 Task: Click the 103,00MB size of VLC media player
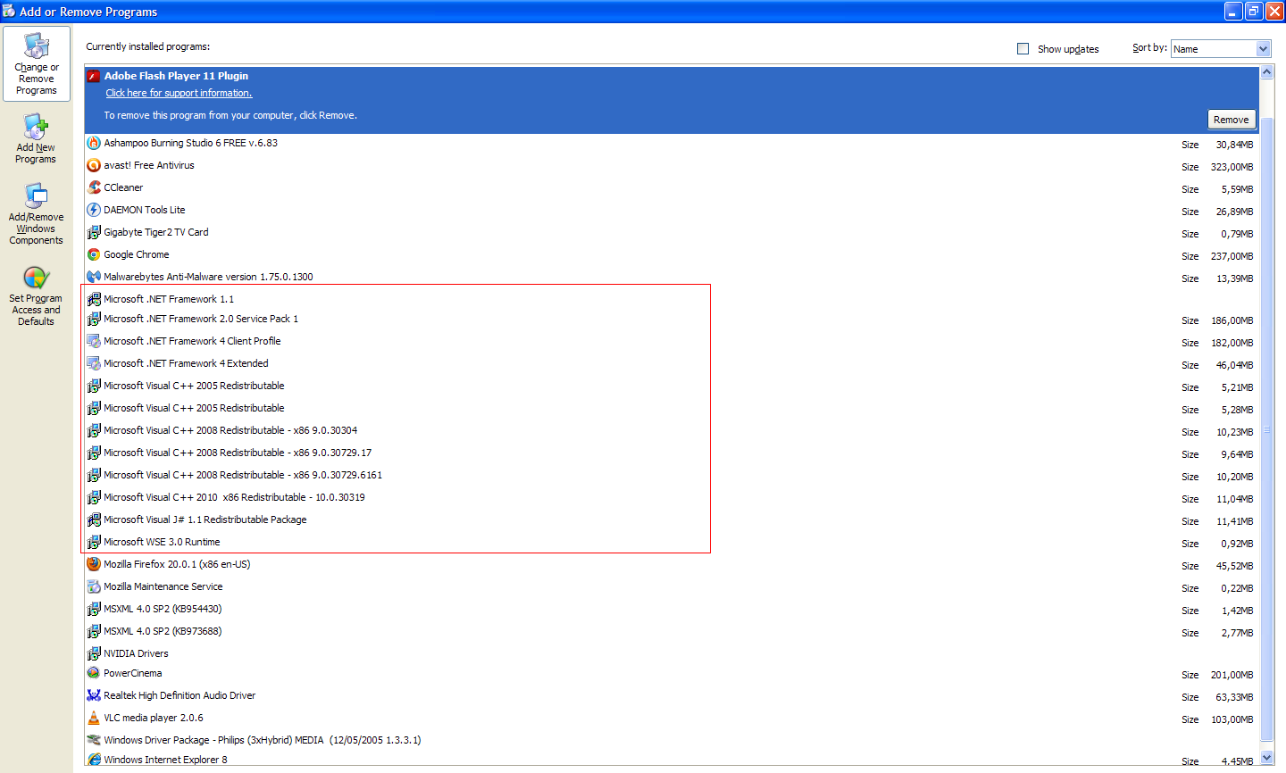click(1232, 719)
